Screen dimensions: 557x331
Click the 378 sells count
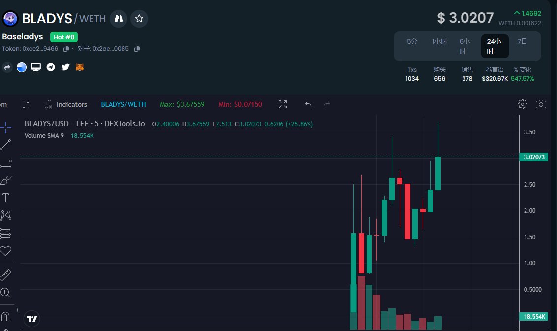[467, 79]
